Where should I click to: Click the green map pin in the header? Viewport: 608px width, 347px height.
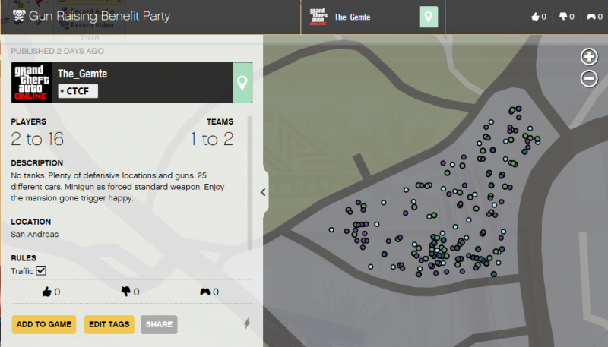[429, 17]
